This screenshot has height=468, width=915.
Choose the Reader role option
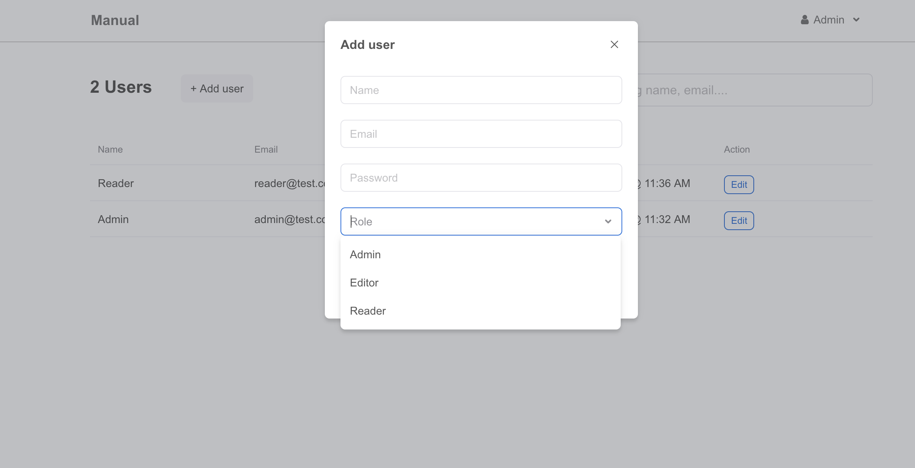[367, 311]
